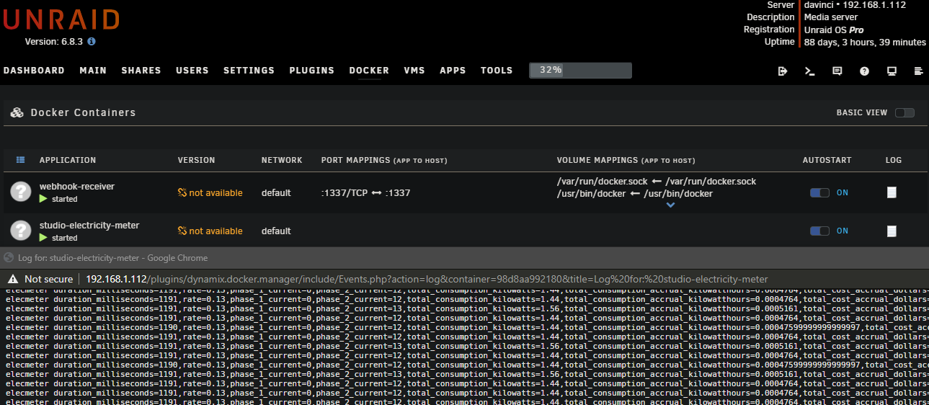
Task: Click the 32% array usage progress bar
Action: [581, 71]
